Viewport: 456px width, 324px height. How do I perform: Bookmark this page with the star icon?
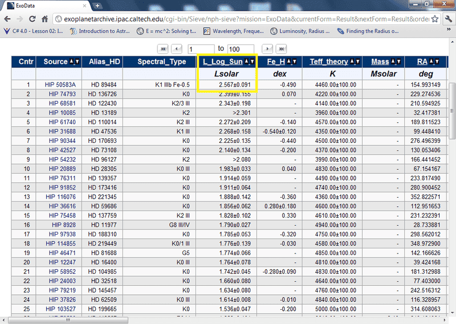pos(434,18)
